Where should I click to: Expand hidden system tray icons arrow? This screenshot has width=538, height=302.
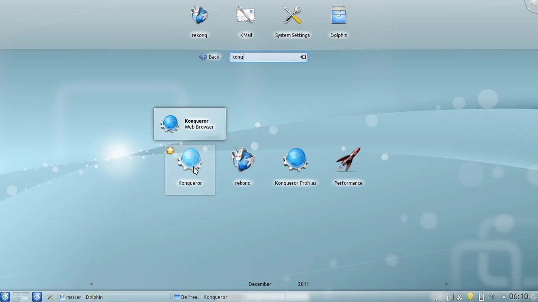(x=504, y=297)
